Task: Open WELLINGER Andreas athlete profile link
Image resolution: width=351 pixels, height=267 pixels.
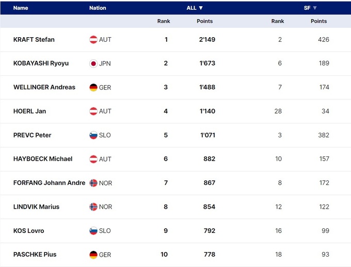Action: (x=44, y=87)
